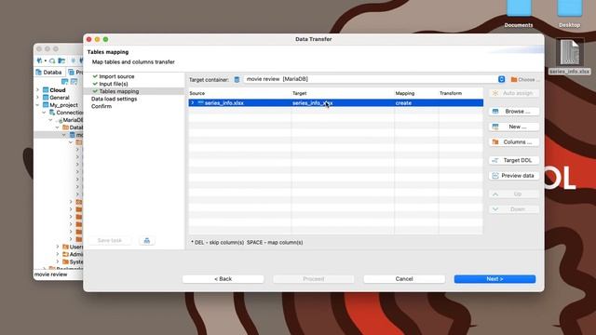Click the Target DDL icon
Screen dimensions: 596x335
[495, 160]
